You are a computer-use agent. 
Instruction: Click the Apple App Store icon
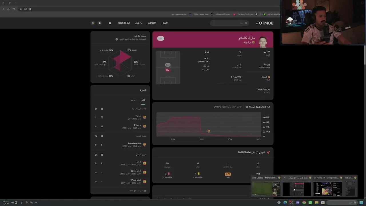pyautogui.click(x=100, y=23)
